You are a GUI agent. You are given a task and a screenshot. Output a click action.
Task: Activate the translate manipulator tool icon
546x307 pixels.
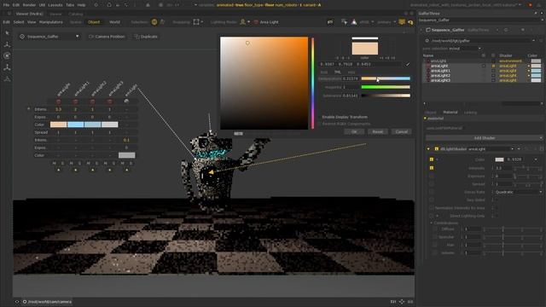(7, 44)
